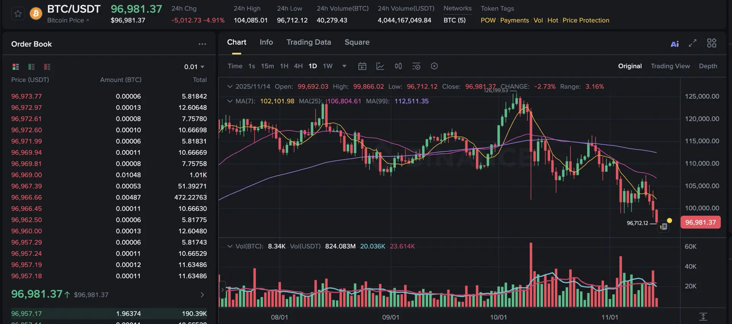Click the candlestick chart style icon
The image size is (732, 324).
(x=398, y=66)
